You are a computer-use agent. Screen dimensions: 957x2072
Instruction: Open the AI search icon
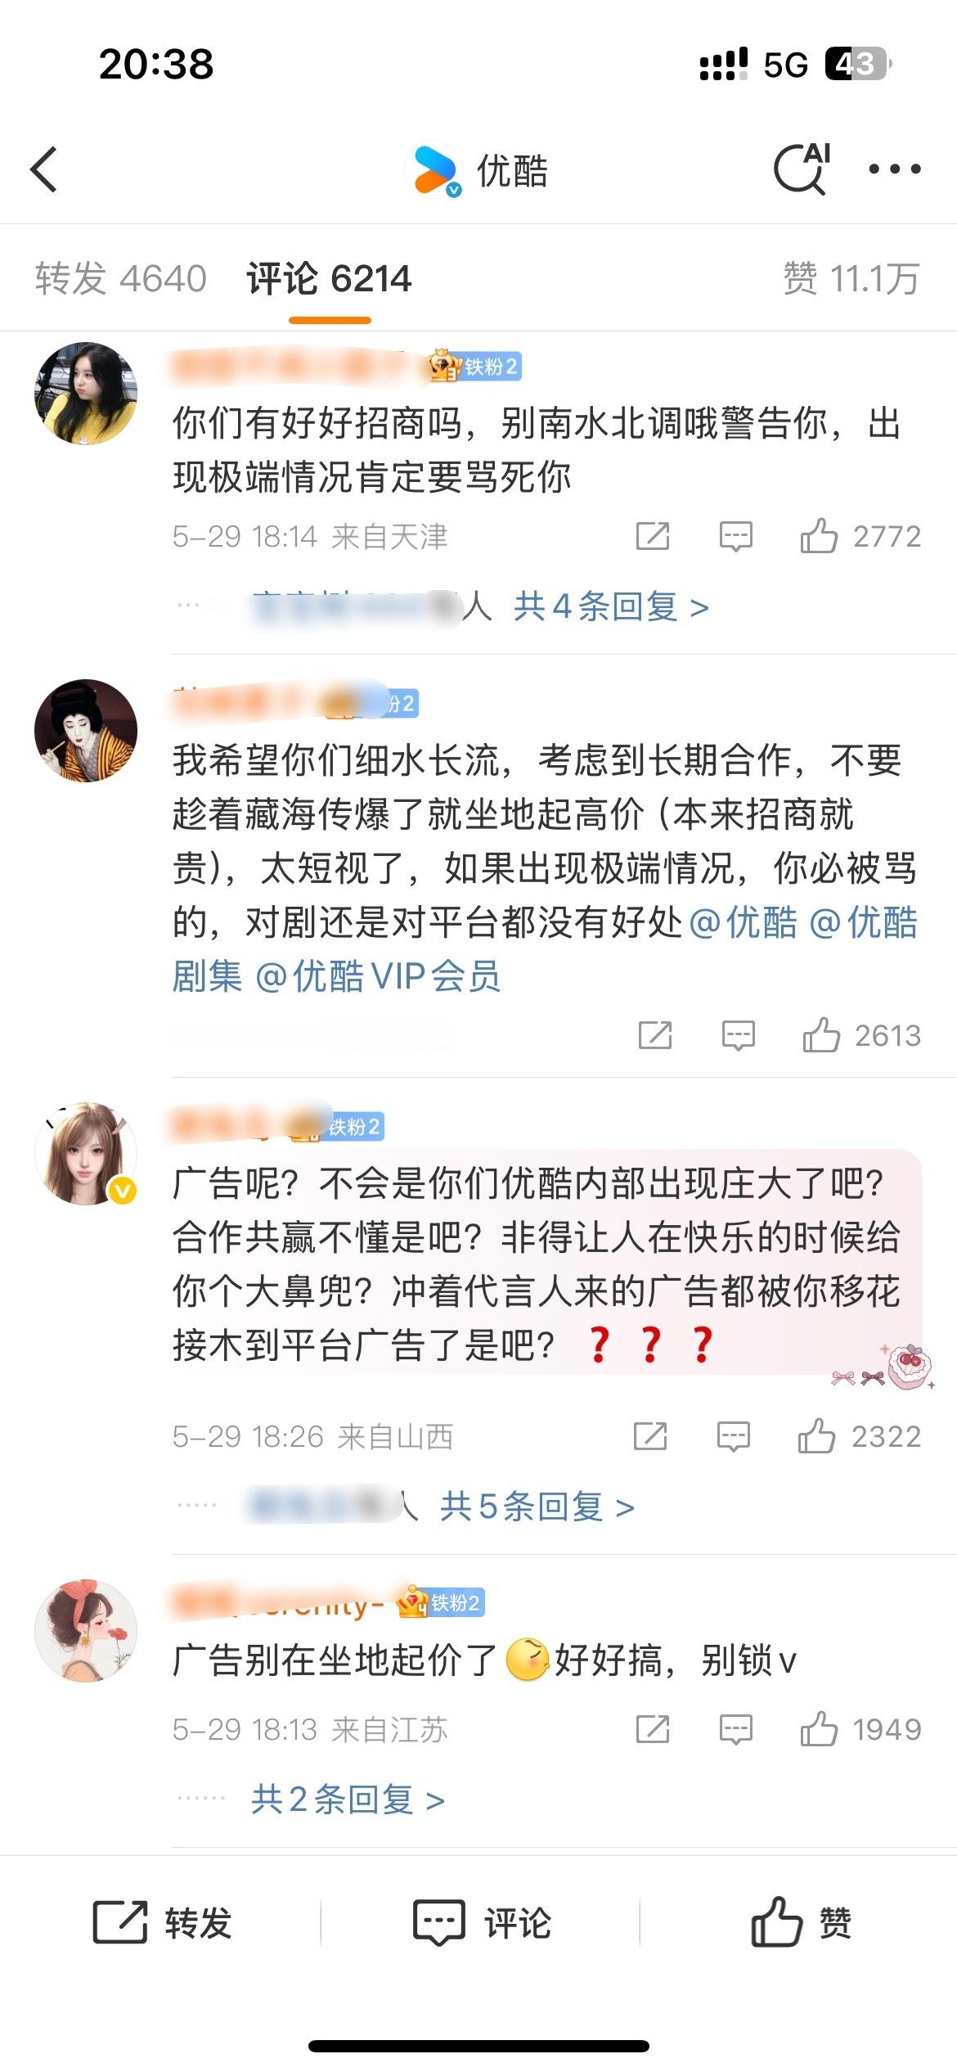tap(802, 169)
